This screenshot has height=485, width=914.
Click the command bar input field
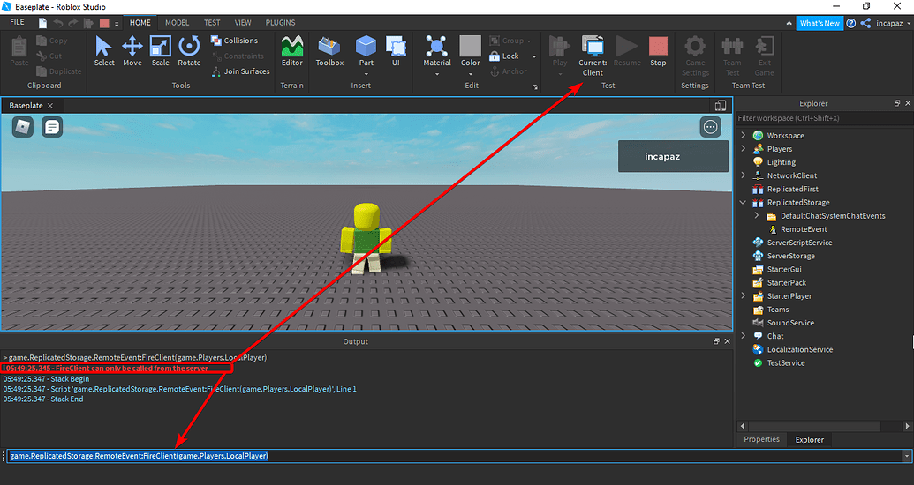[454, 456]
